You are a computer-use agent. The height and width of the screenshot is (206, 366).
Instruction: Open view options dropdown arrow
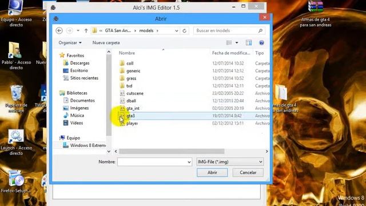237,43
